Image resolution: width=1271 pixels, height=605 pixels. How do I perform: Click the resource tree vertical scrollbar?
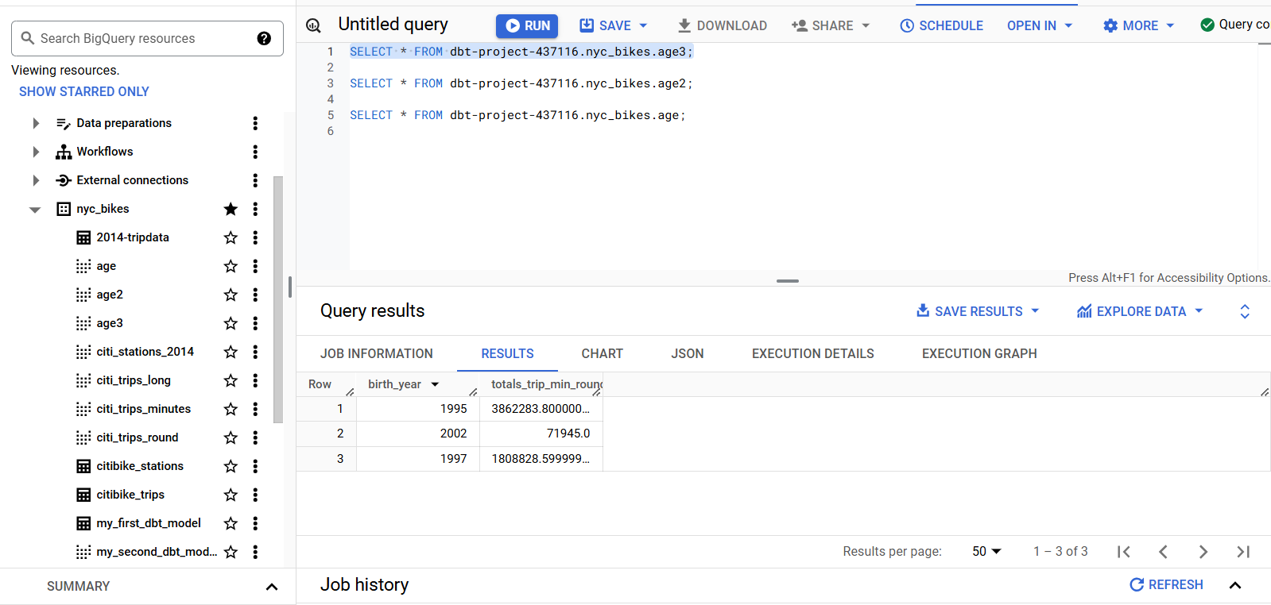pyautogui.click(x=278, y=299)
